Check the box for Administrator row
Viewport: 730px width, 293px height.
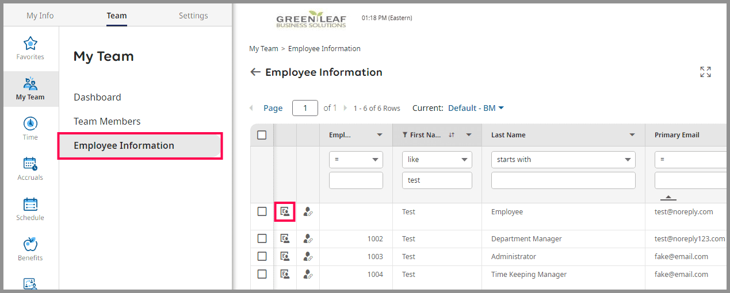pyautogui.click(x=262, y=256)
